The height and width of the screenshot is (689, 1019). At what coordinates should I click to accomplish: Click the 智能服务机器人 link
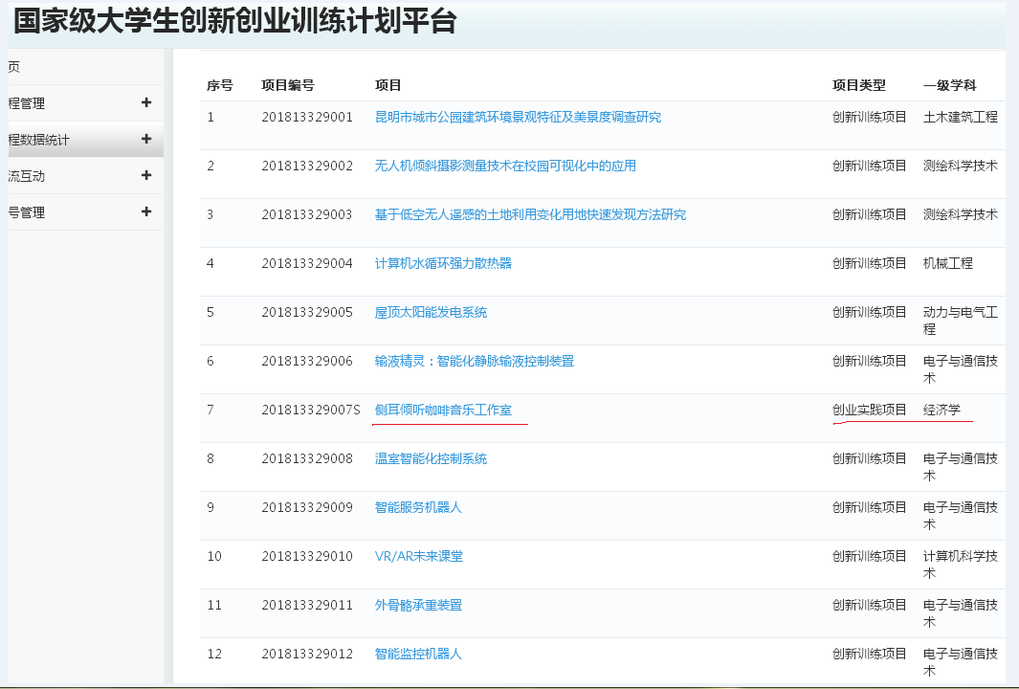pos(418,507)
